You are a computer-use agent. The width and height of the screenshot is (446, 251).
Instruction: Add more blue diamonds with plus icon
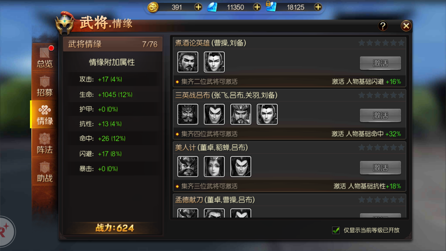click(x=257, y=7)
